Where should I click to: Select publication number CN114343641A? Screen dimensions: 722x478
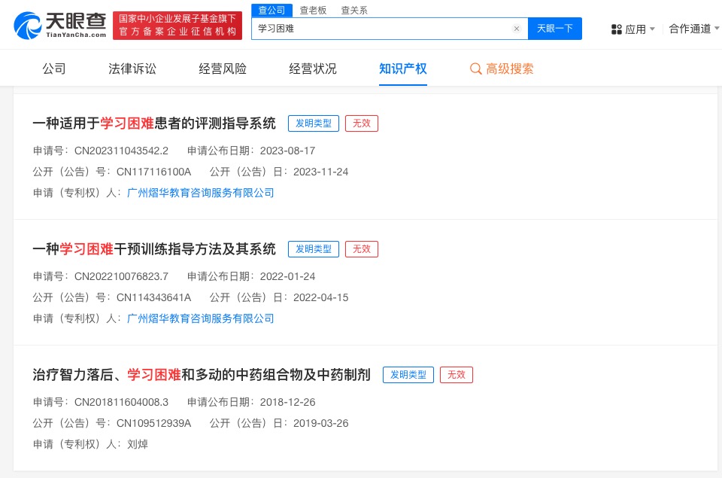(x=153, y=298)
